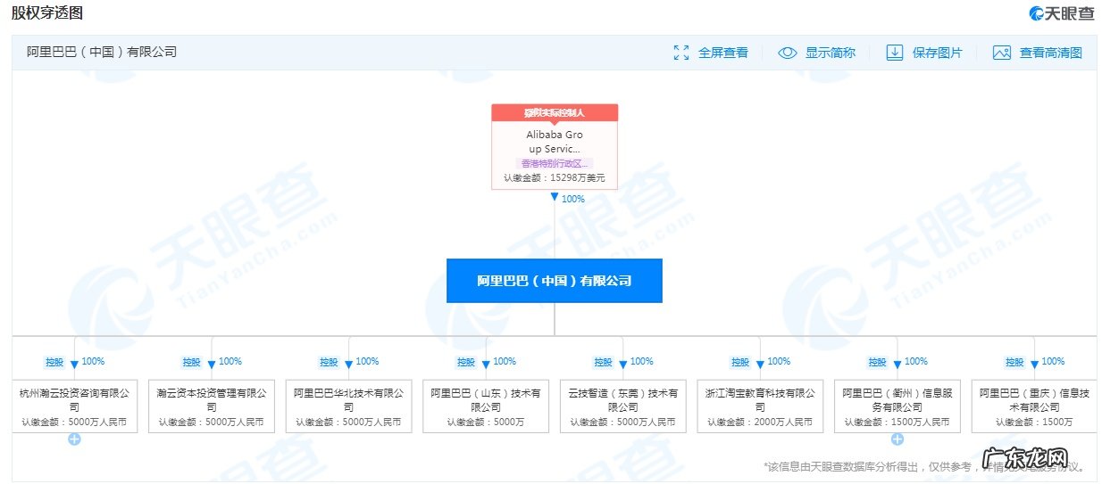Click 控股 tag above 阿里巴巴（山东）技术

point(466,362)
